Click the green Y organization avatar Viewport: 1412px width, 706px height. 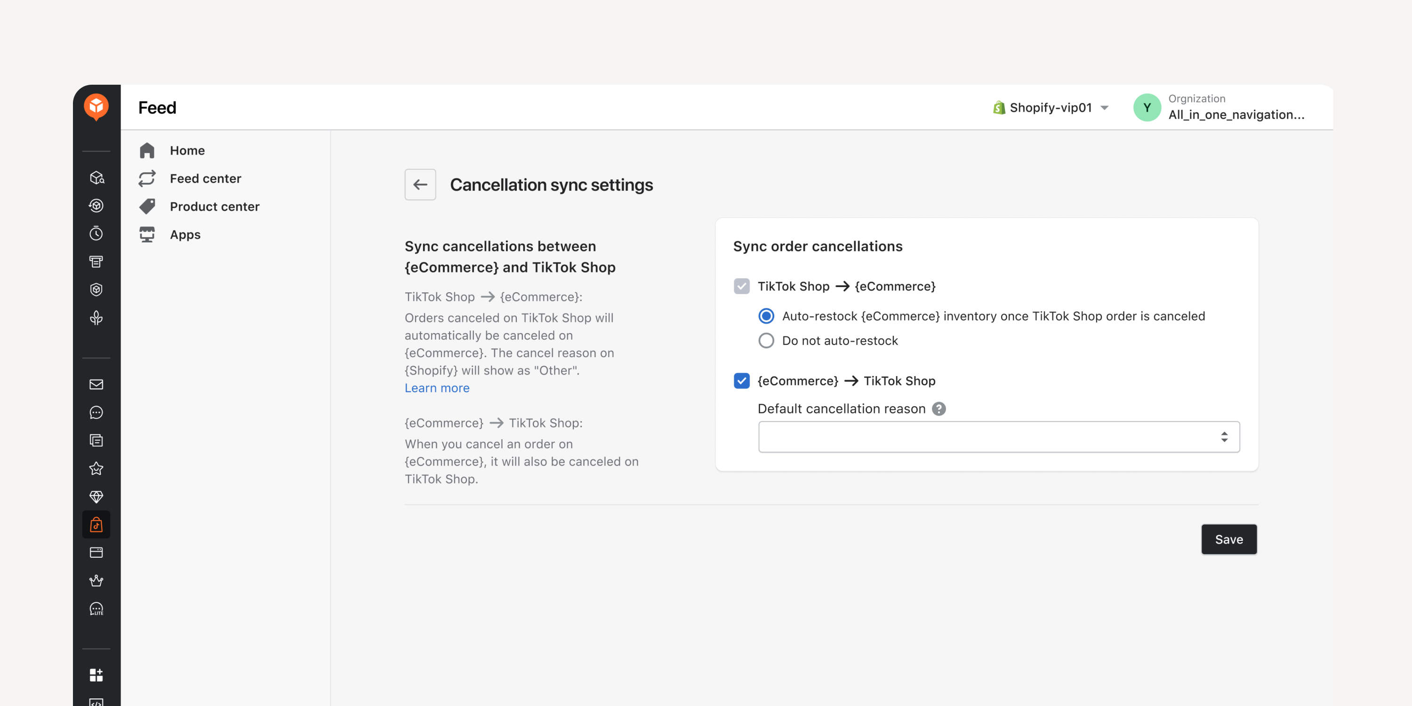pos(1147,107)
